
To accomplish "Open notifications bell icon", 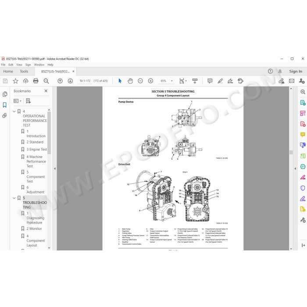I will point(280,71).
